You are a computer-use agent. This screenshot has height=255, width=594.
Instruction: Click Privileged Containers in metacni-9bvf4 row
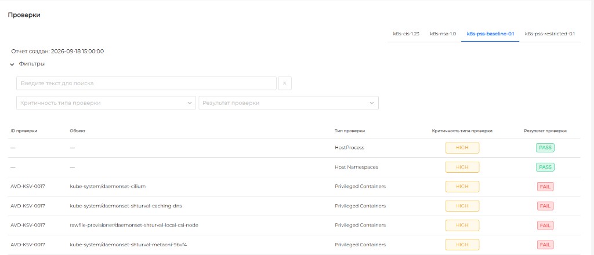360,245
